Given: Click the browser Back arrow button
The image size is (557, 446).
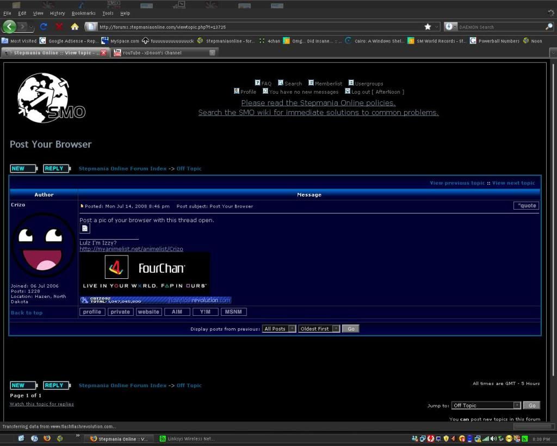Looking at the screenshot, I should [9, 27].
